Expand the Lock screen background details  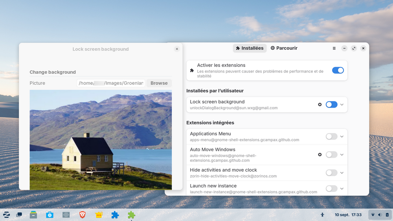(342, 104)
